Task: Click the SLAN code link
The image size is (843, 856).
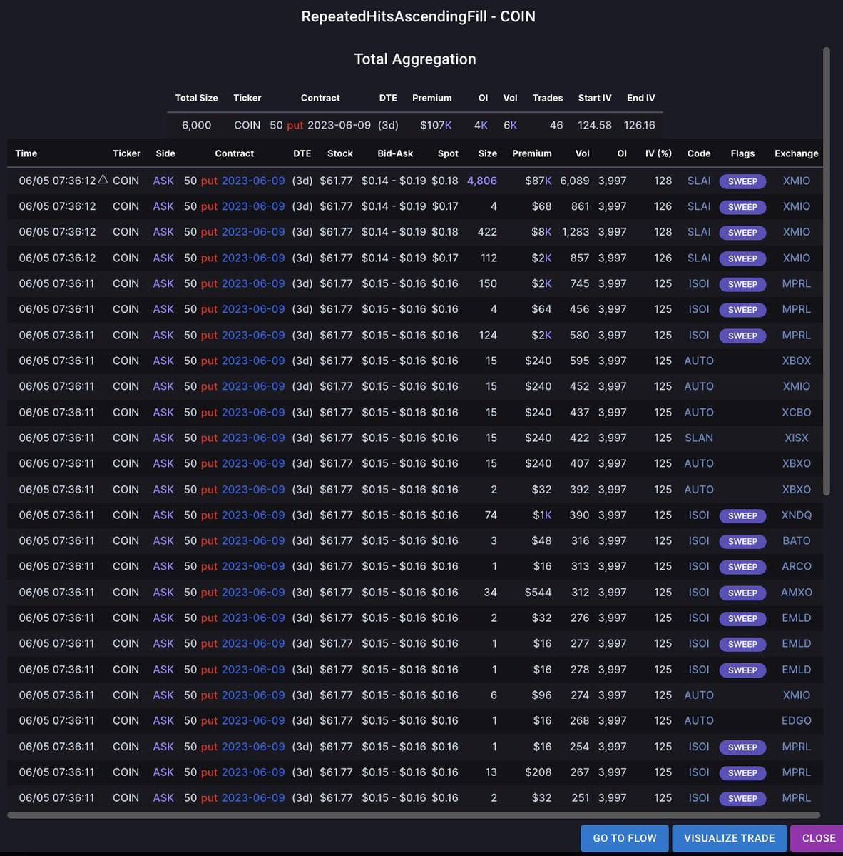Action: point(698,438)
